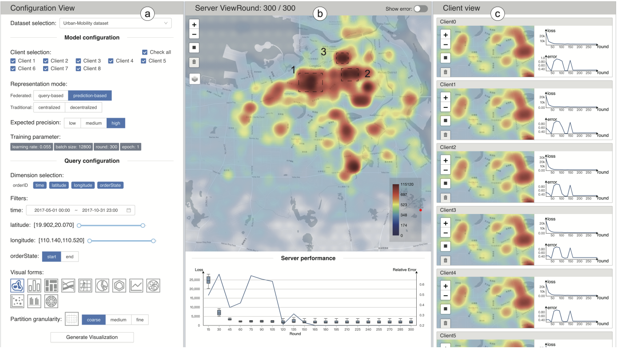The height and width of the screenshot is (349, 617).
Task: Select the scatter plot visual form
Action: (x=17, y=301)
